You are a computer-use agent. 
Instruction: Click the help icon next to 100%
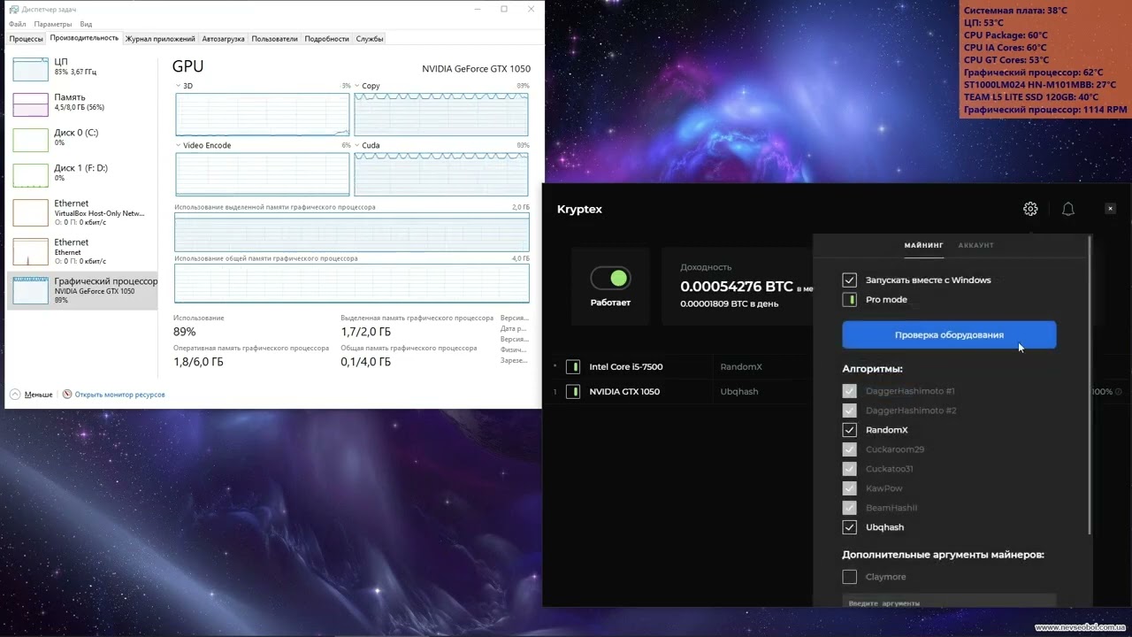(1118, 391)
